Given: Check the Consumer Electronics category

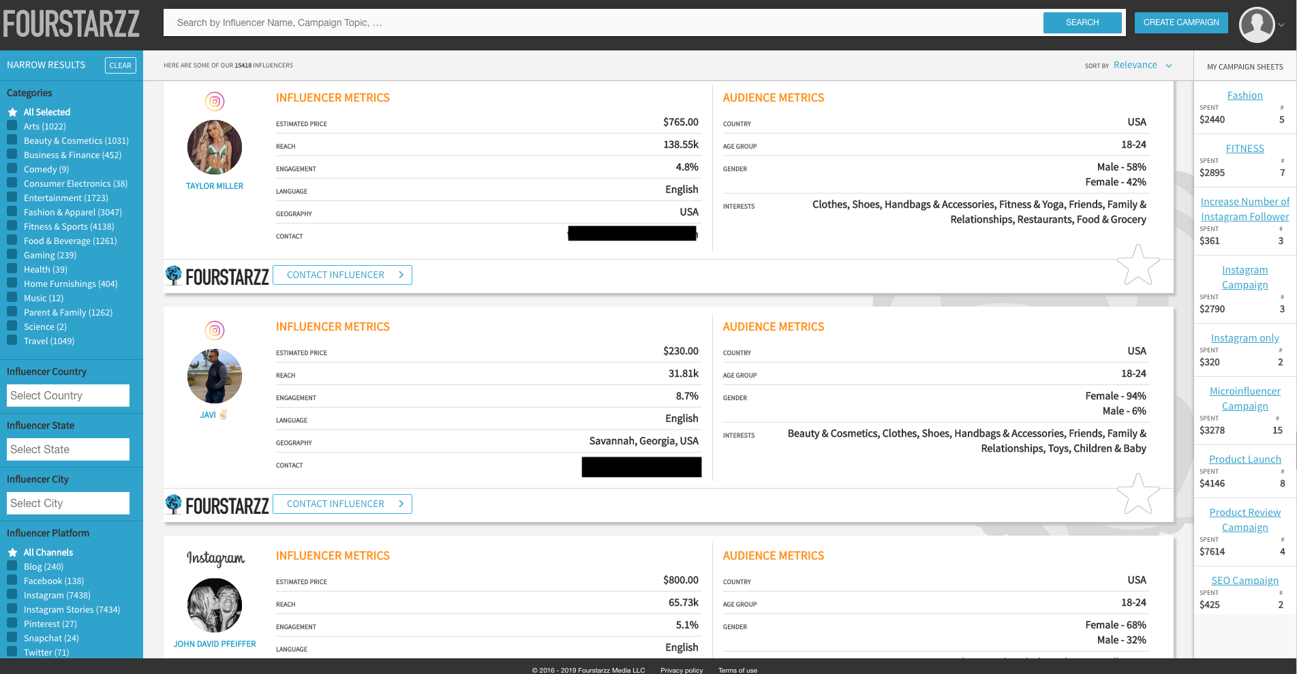Looking at the screenshot, I should tap(12, 183).
